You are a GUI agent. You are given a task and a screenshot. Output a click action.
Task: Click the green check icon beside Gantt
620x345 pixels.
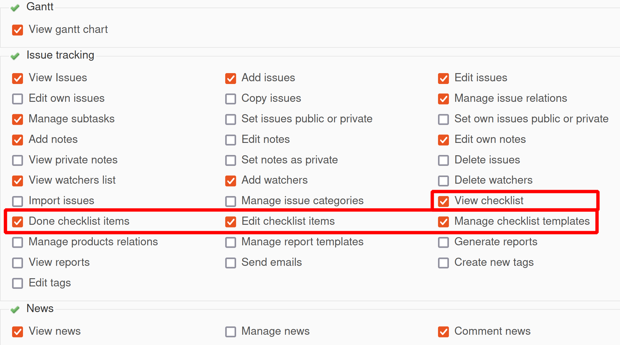(15, 8)
